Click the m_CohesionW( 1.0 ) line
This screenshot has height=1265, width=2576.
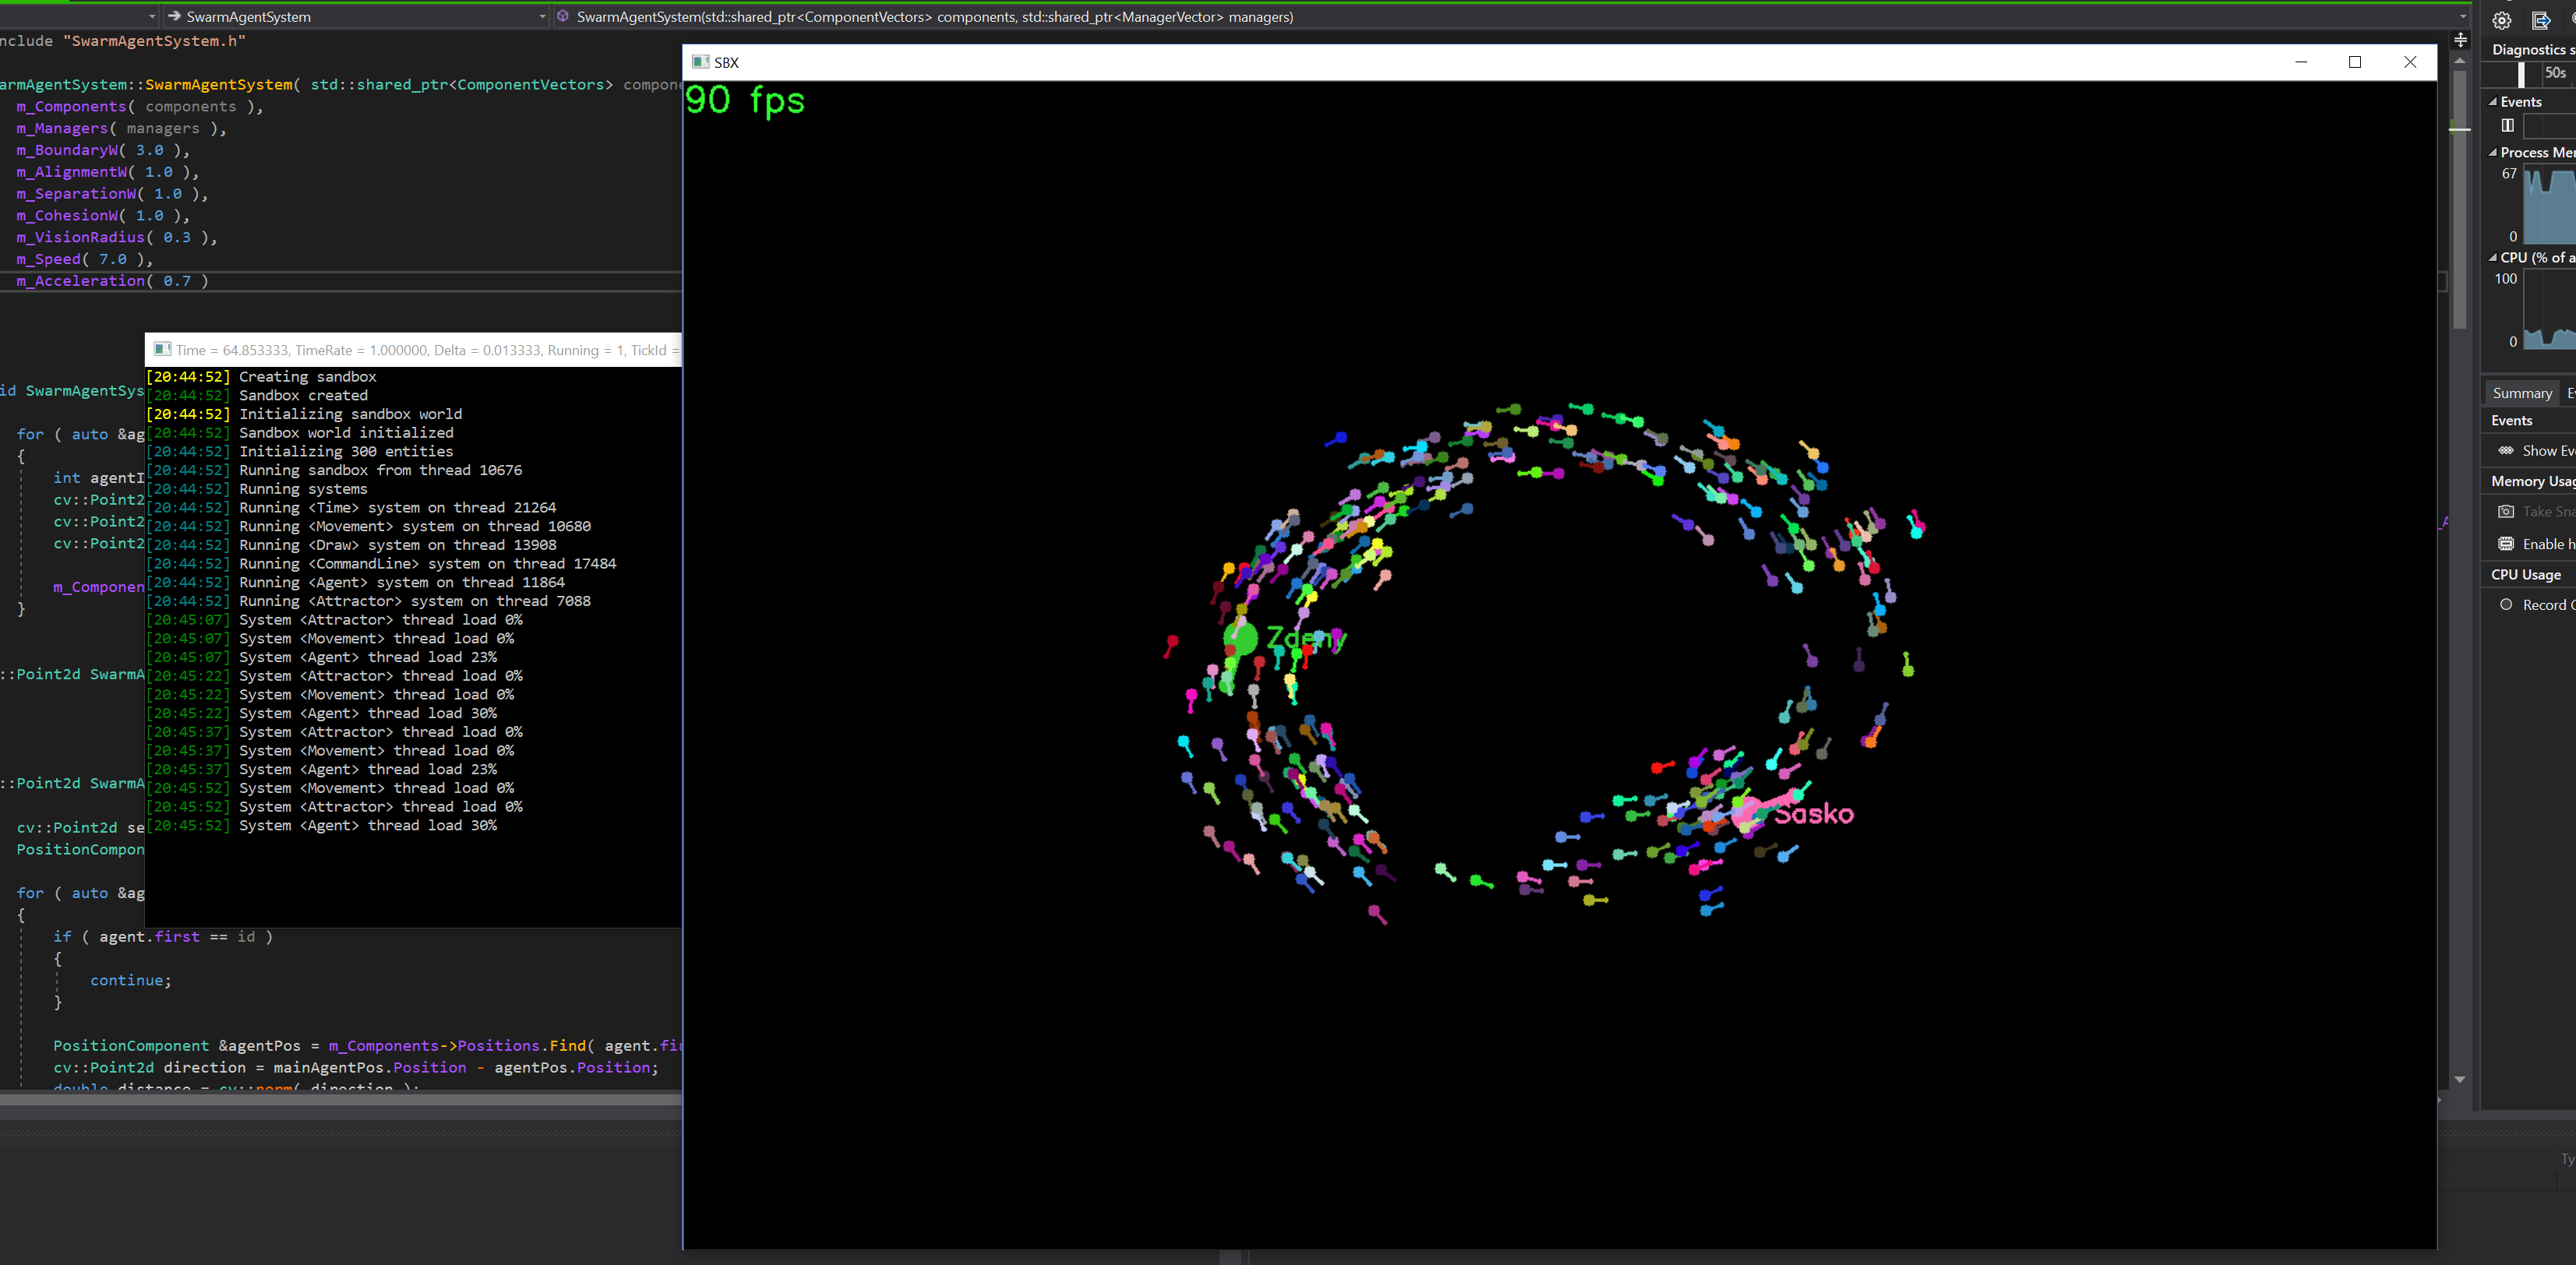click(102, 215)
